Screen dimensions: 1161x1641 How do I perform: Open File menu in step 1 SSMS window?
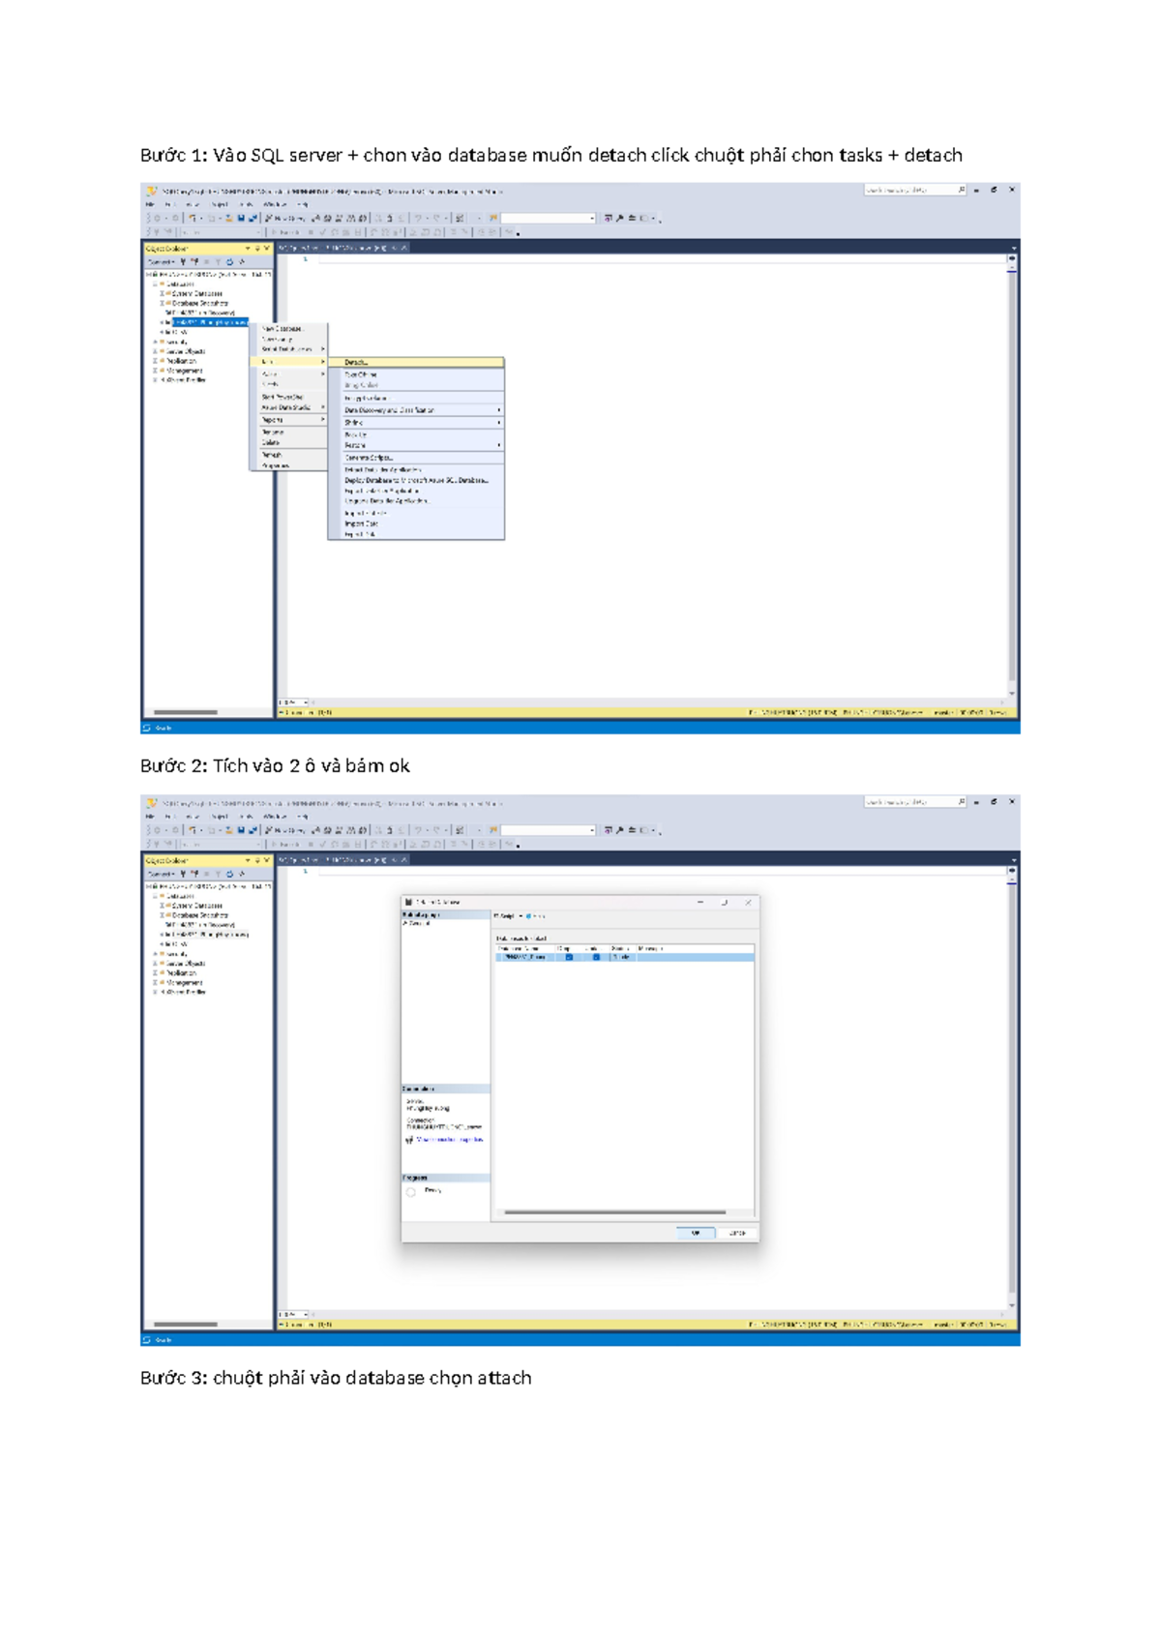pyautogui.click(x=150, y=204)
